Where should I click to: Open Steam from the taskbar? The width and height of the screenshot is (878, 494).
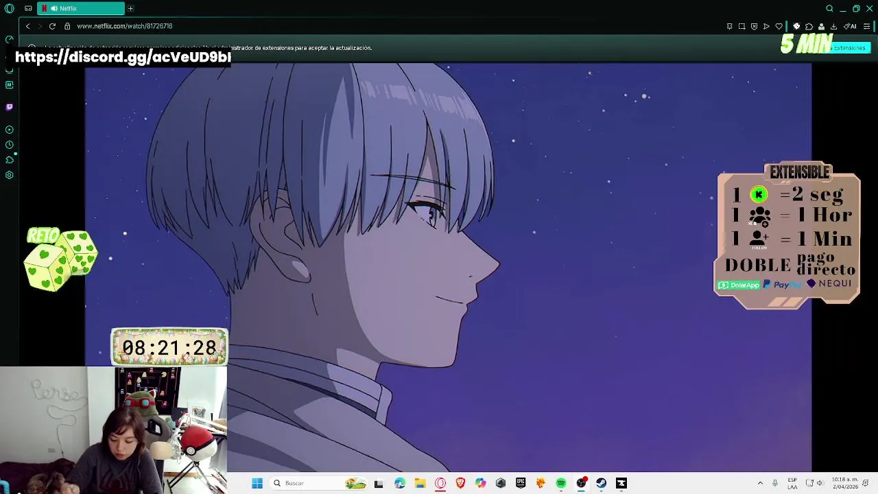coord(601,483)
